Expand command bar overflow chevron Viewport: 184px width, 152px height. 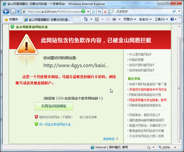tap(180, 18)
